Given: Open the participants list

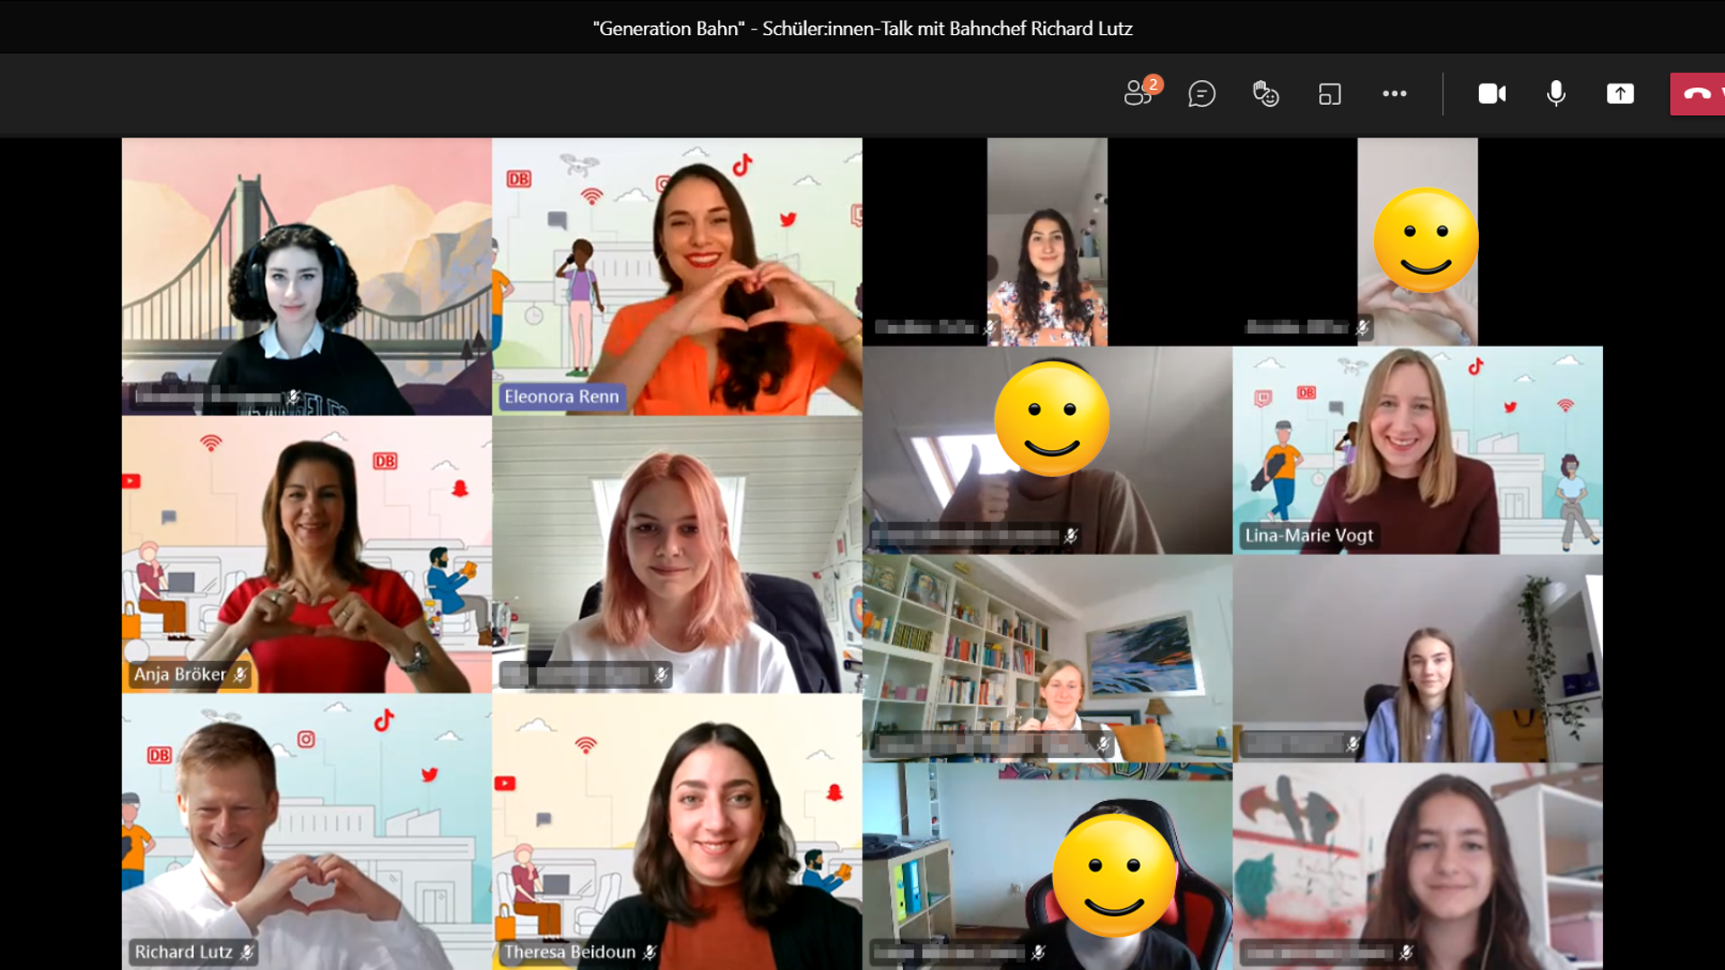Looking at the screenshot, I should pyautogui.click(x=1138, y=93).
